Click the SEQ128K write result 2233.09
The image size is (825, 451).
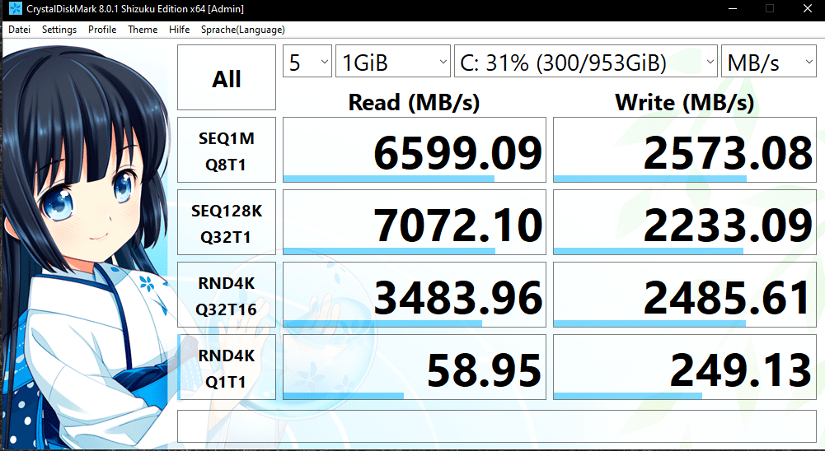(685, 222)
